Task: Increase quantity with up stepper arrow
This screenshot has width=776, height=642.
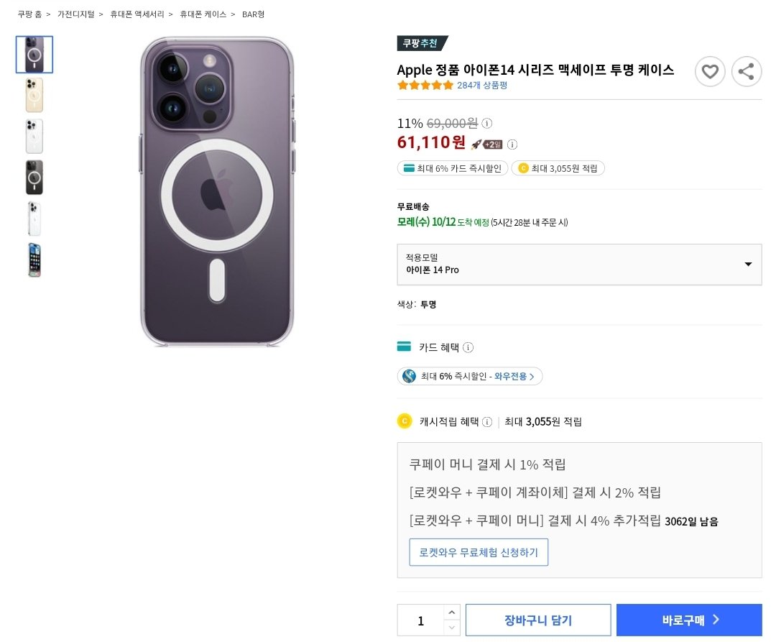Action: click(451, 613)
